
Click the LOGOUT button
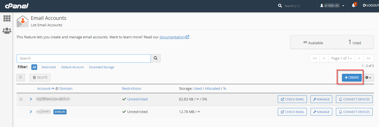pos(371,6)
